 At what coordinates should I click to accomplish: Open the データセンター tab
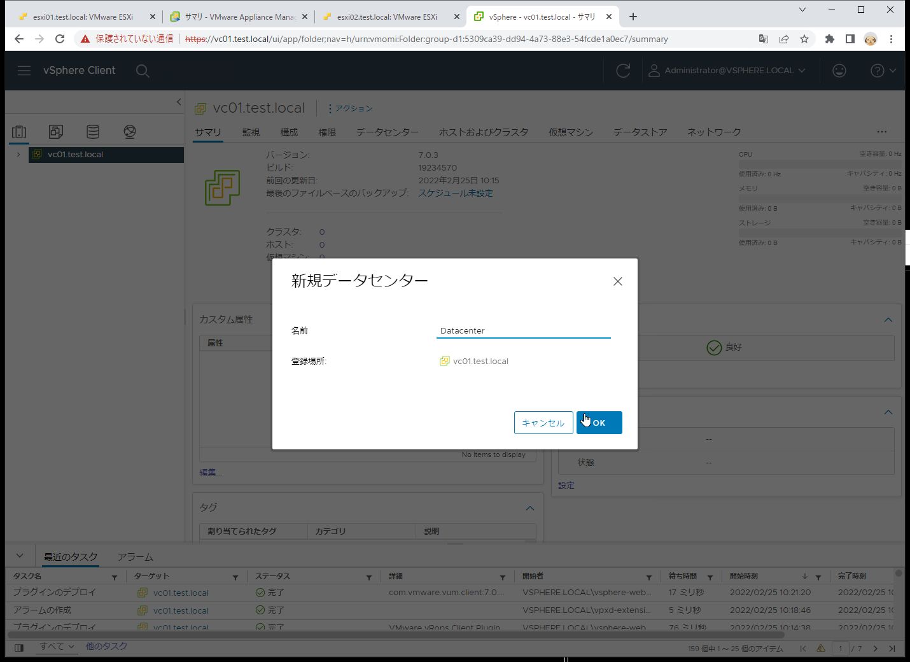(x=388, y=132)
